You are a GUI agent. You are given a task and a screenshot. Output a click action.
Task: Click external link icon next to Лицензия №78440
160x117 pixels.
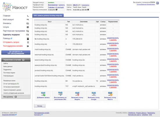[x=16, y=115]
